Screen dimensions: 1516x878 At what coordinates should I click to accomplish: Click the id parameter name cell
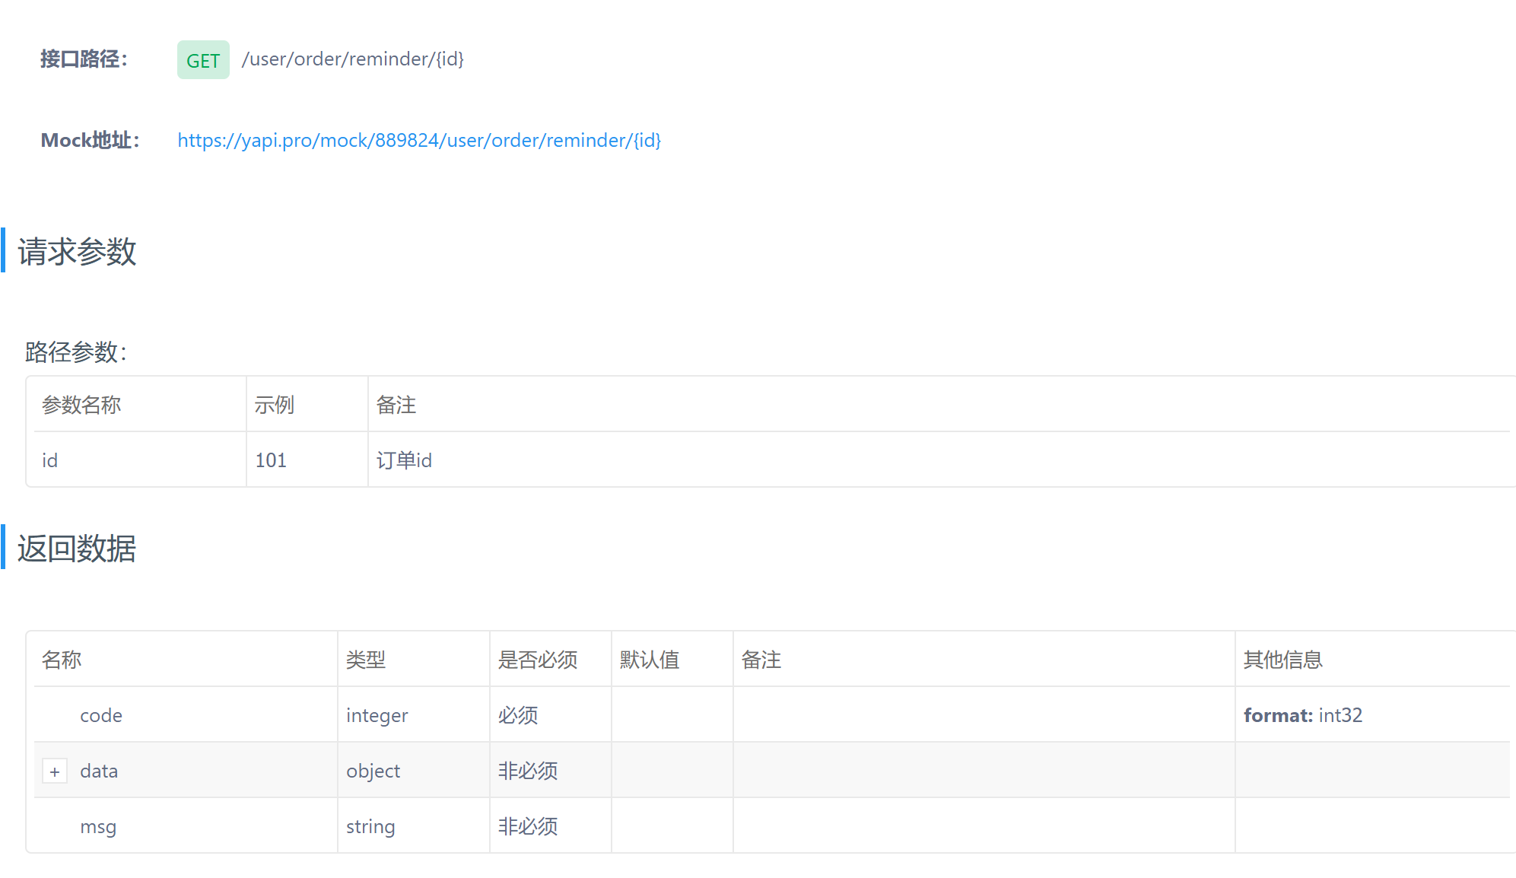[x=50, y=460]
